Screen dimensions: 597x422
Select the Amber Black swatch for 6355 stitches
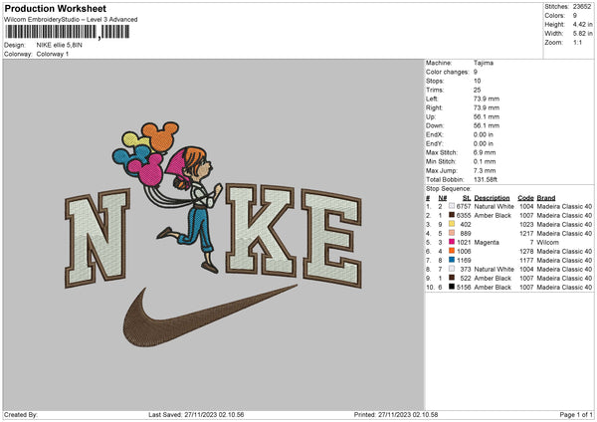[x=452, y=215]
